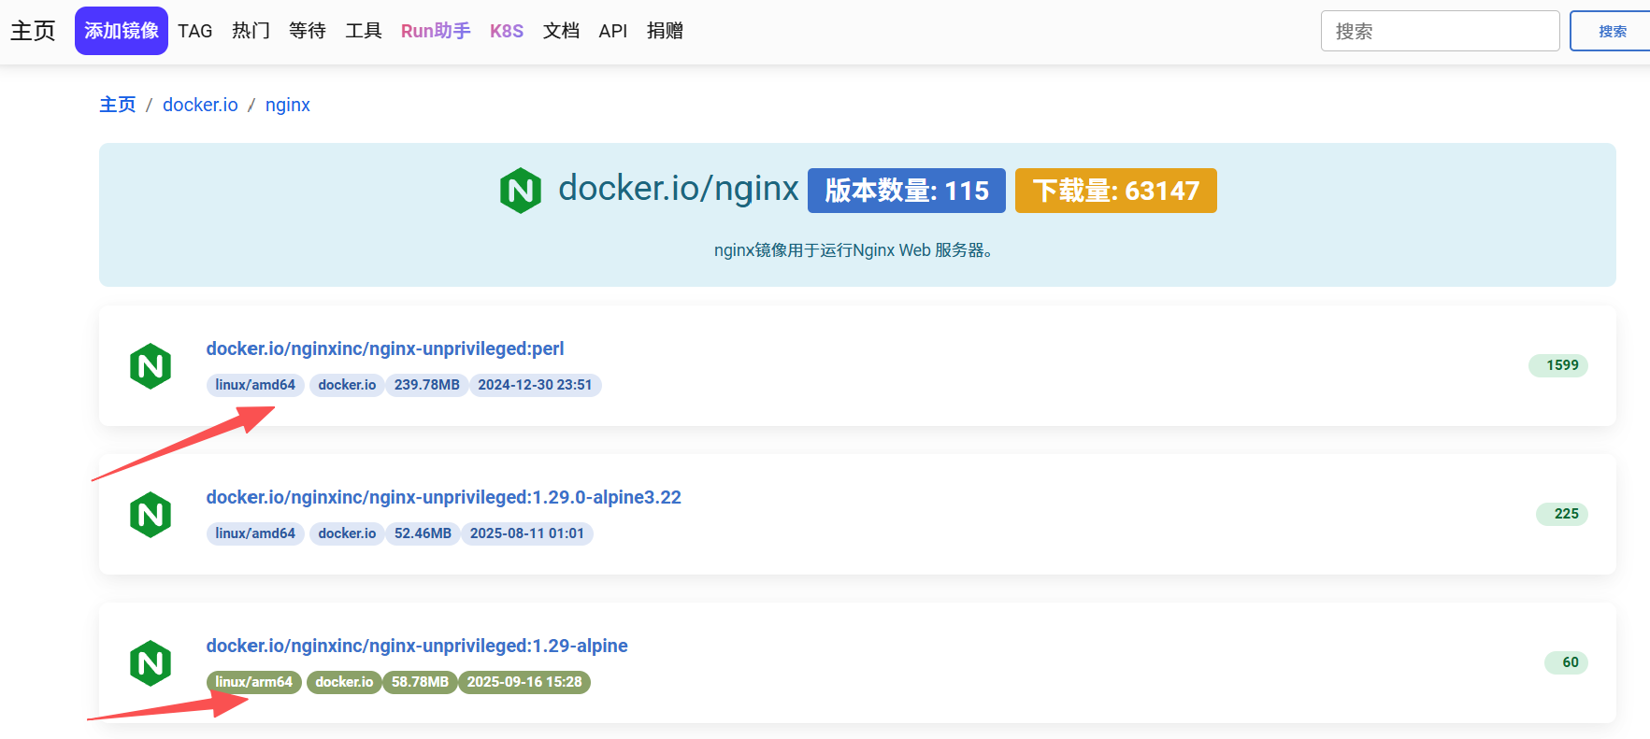The width and height of the screenshot is (1650, 739).
Task: Click docker.io tag in the 1.29.0-alpine3.22 row
Action: [x=347, y=533]
